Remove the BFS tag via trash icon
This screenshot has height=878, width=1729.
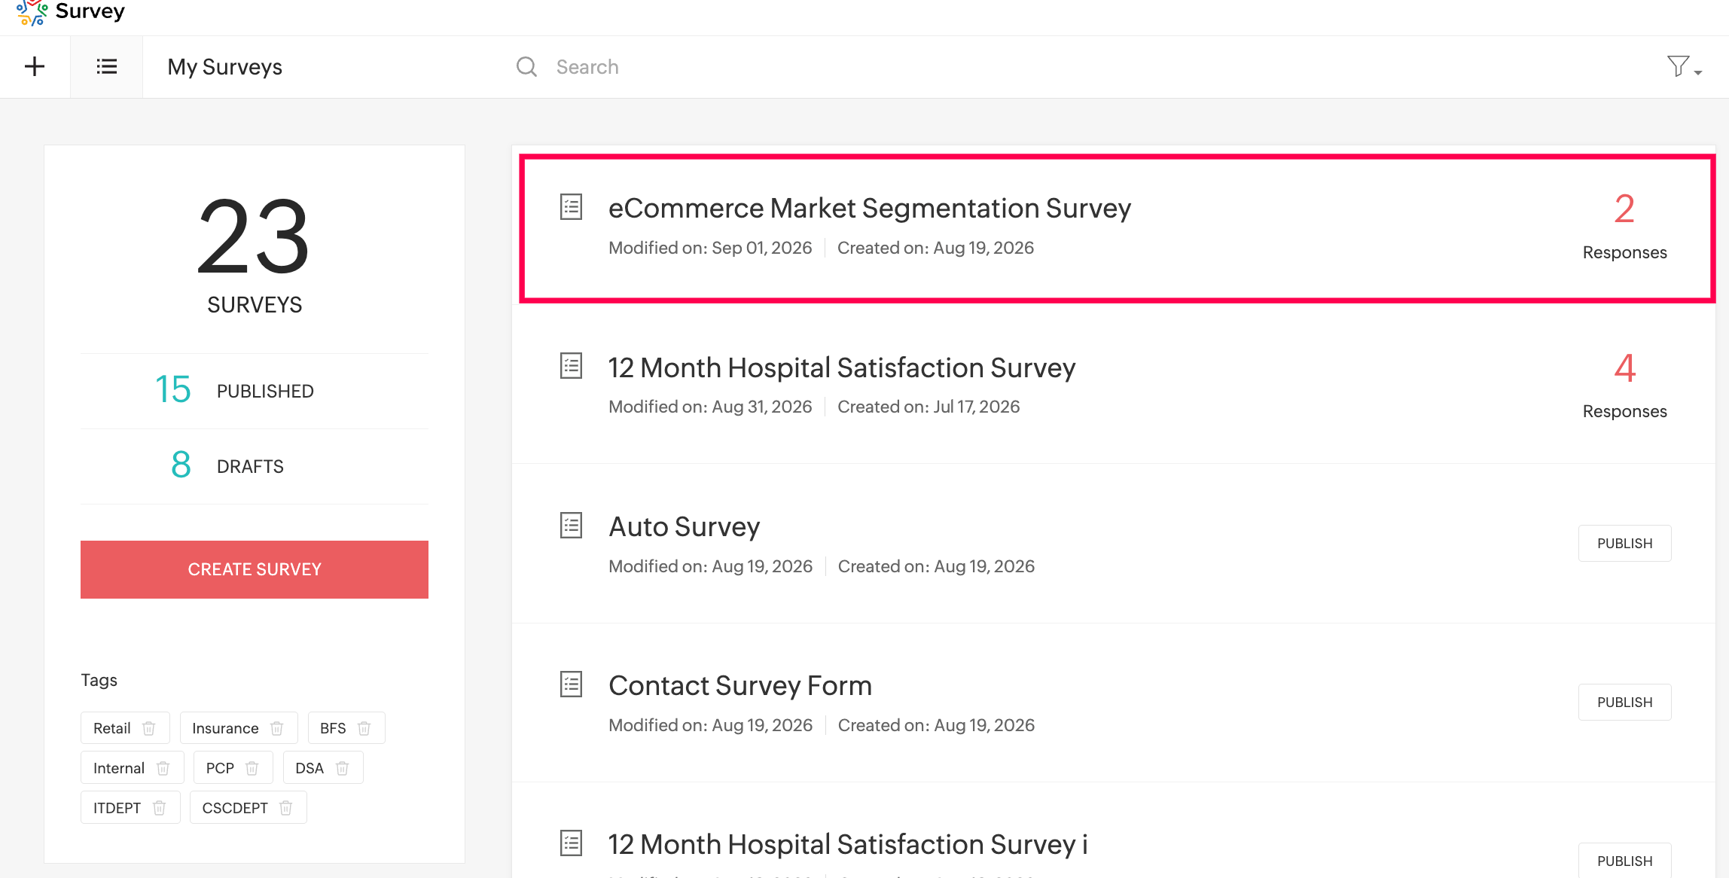click(364, 728)
